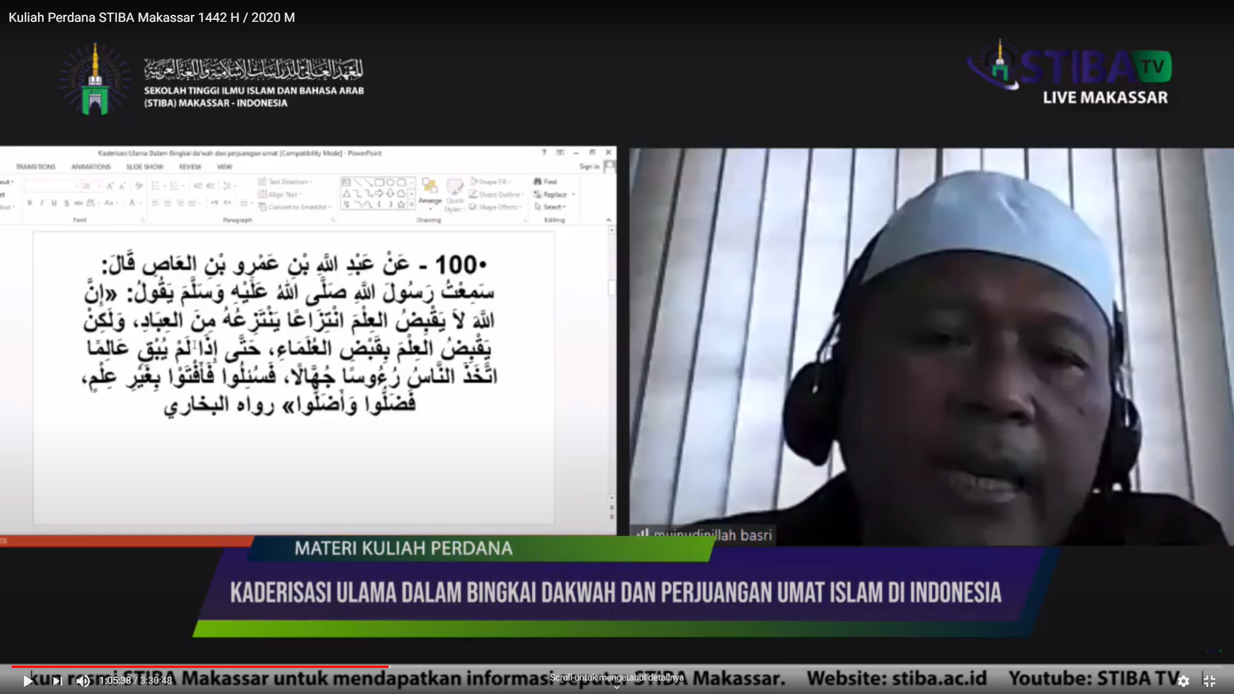Skip to the next video

57,681
